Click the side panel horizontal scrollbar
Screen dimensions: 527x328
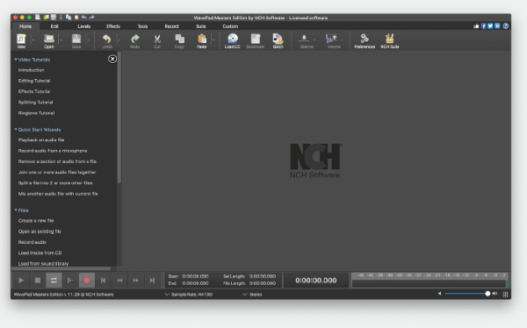pyautogui.click(x=61, y=268)
